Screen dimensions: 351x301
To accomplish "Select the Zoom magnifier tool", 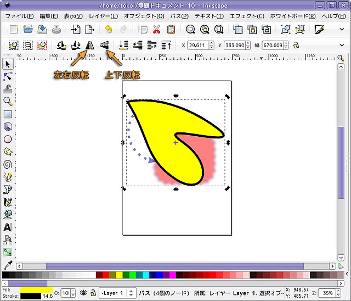I will (8, 102).
